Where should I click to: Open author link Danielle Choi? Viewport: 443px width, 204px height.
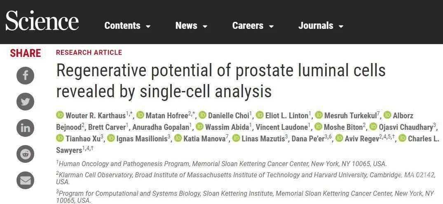point(229,115)
